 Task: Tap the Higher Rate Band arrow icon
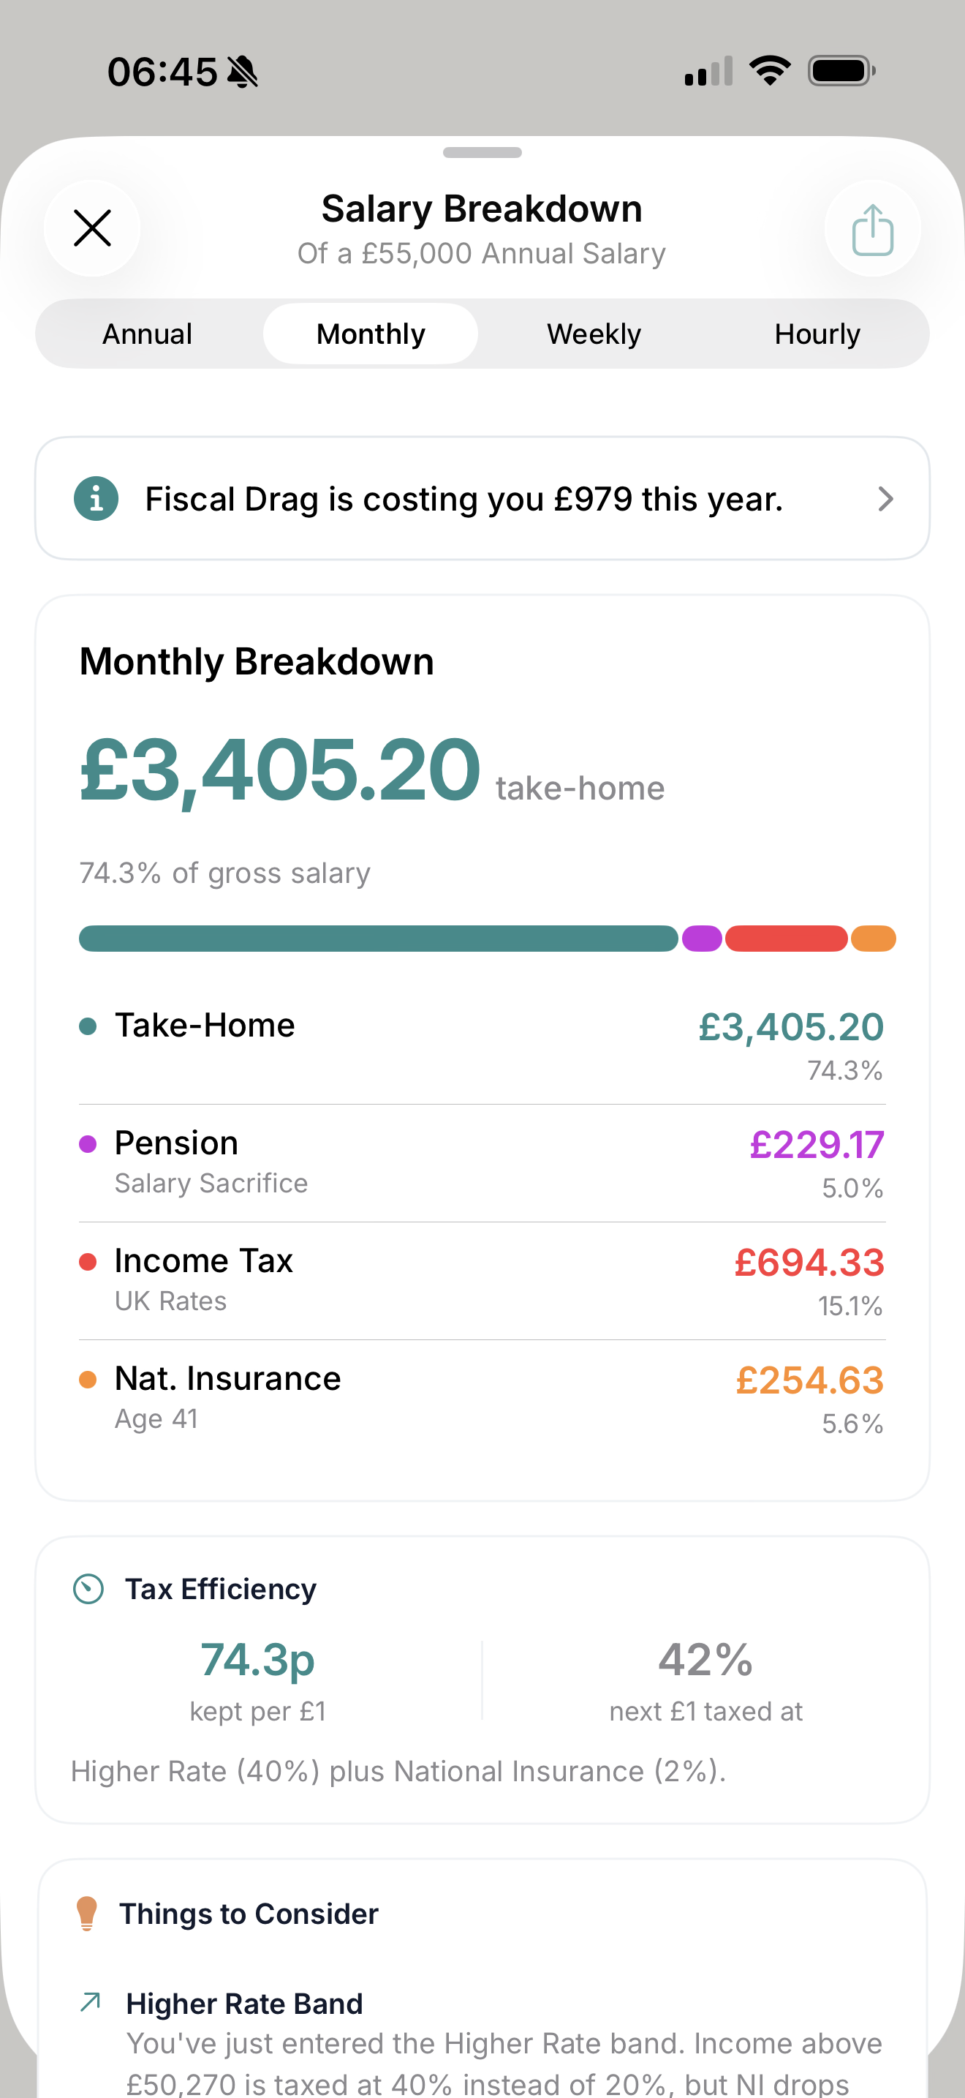pos(92,2002)
